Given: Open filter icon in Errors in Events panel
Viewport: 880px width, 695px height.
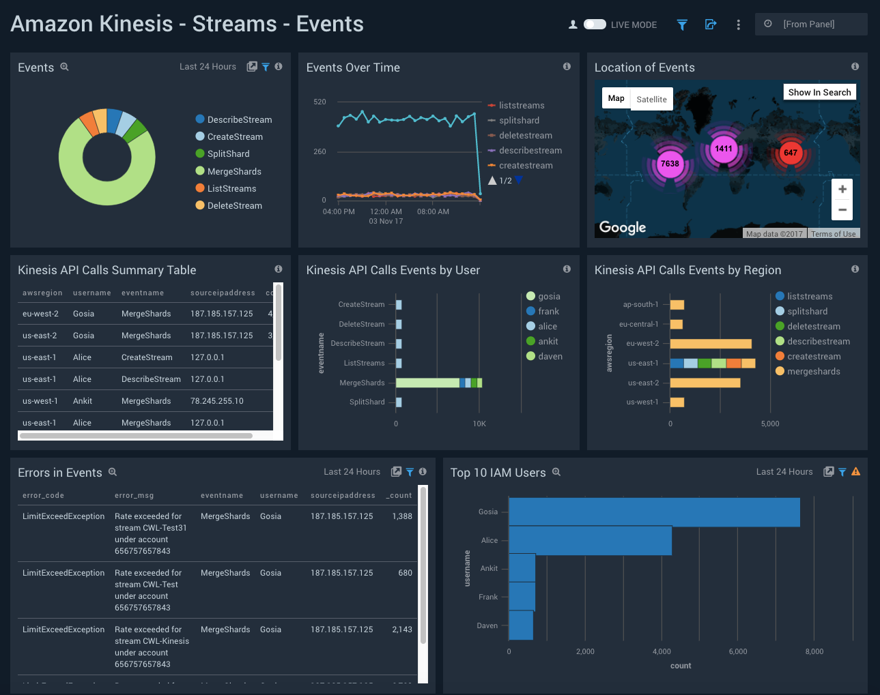Looking at the screenshot, I should tap(410, 472).
